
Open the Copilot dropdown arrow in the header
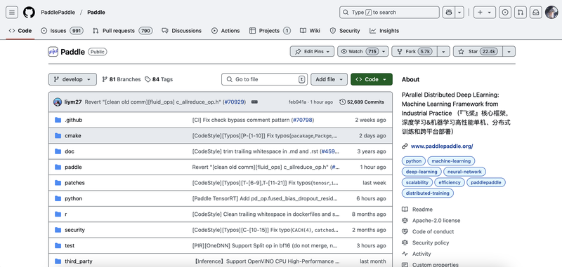tap(459, 13)
